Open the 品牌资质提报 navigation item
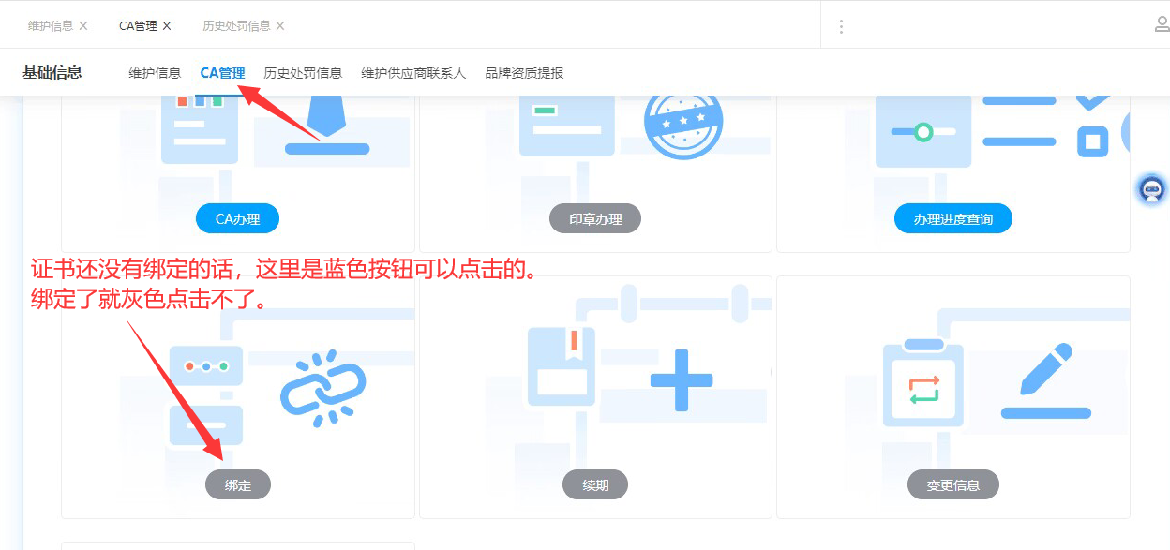The height and width of the screenshot is (550, 1170). (x=521, y=72)
